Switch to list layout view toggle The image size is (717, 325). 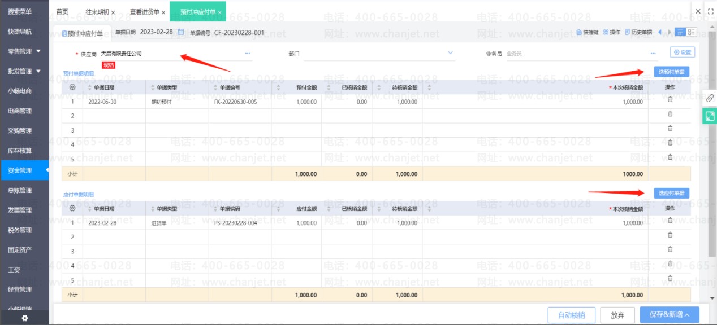[681, 33]
